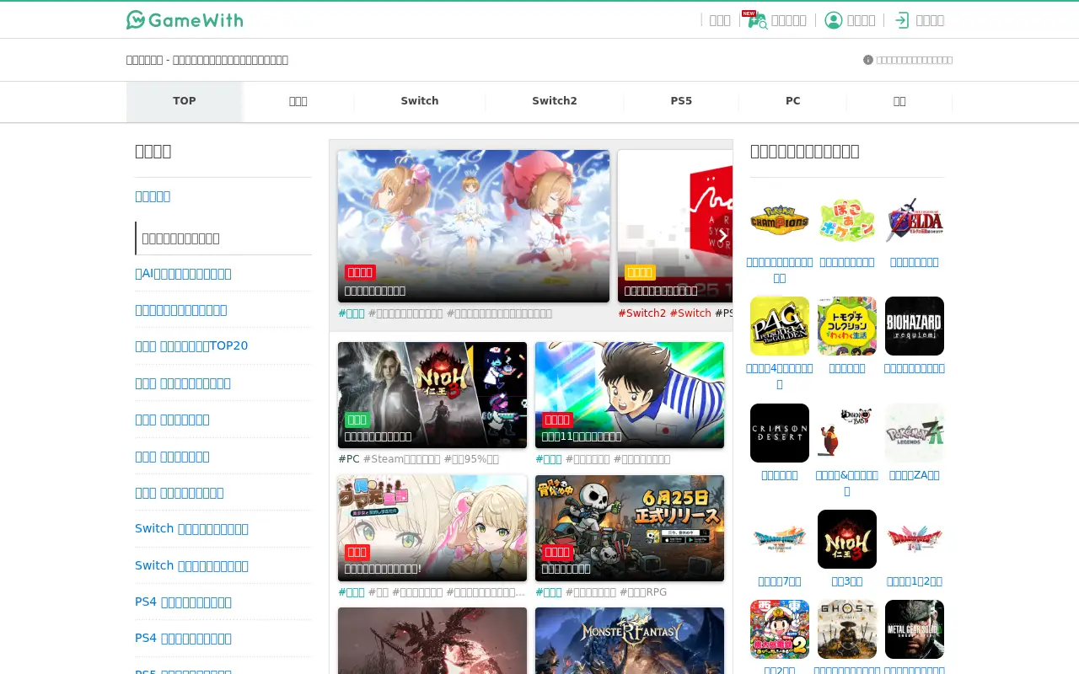Viewport: 1079px width, 674px height.
Task: Open the soccer player article thumbnail
Action: click(630, 395)
